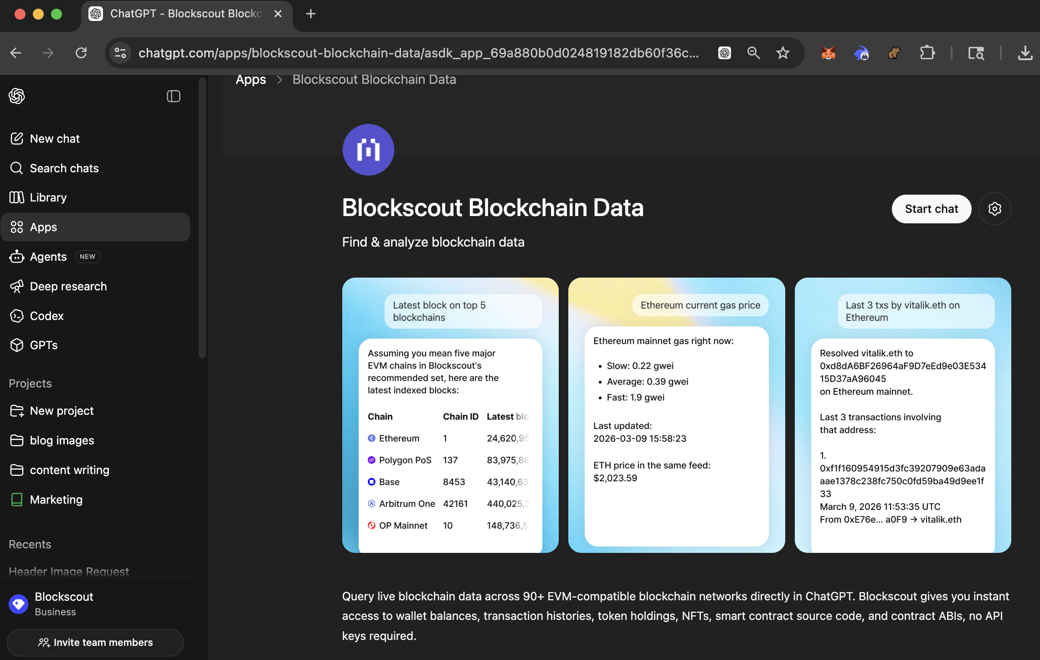Toggle the browser extensions puzzle icon

pos(927,53)
